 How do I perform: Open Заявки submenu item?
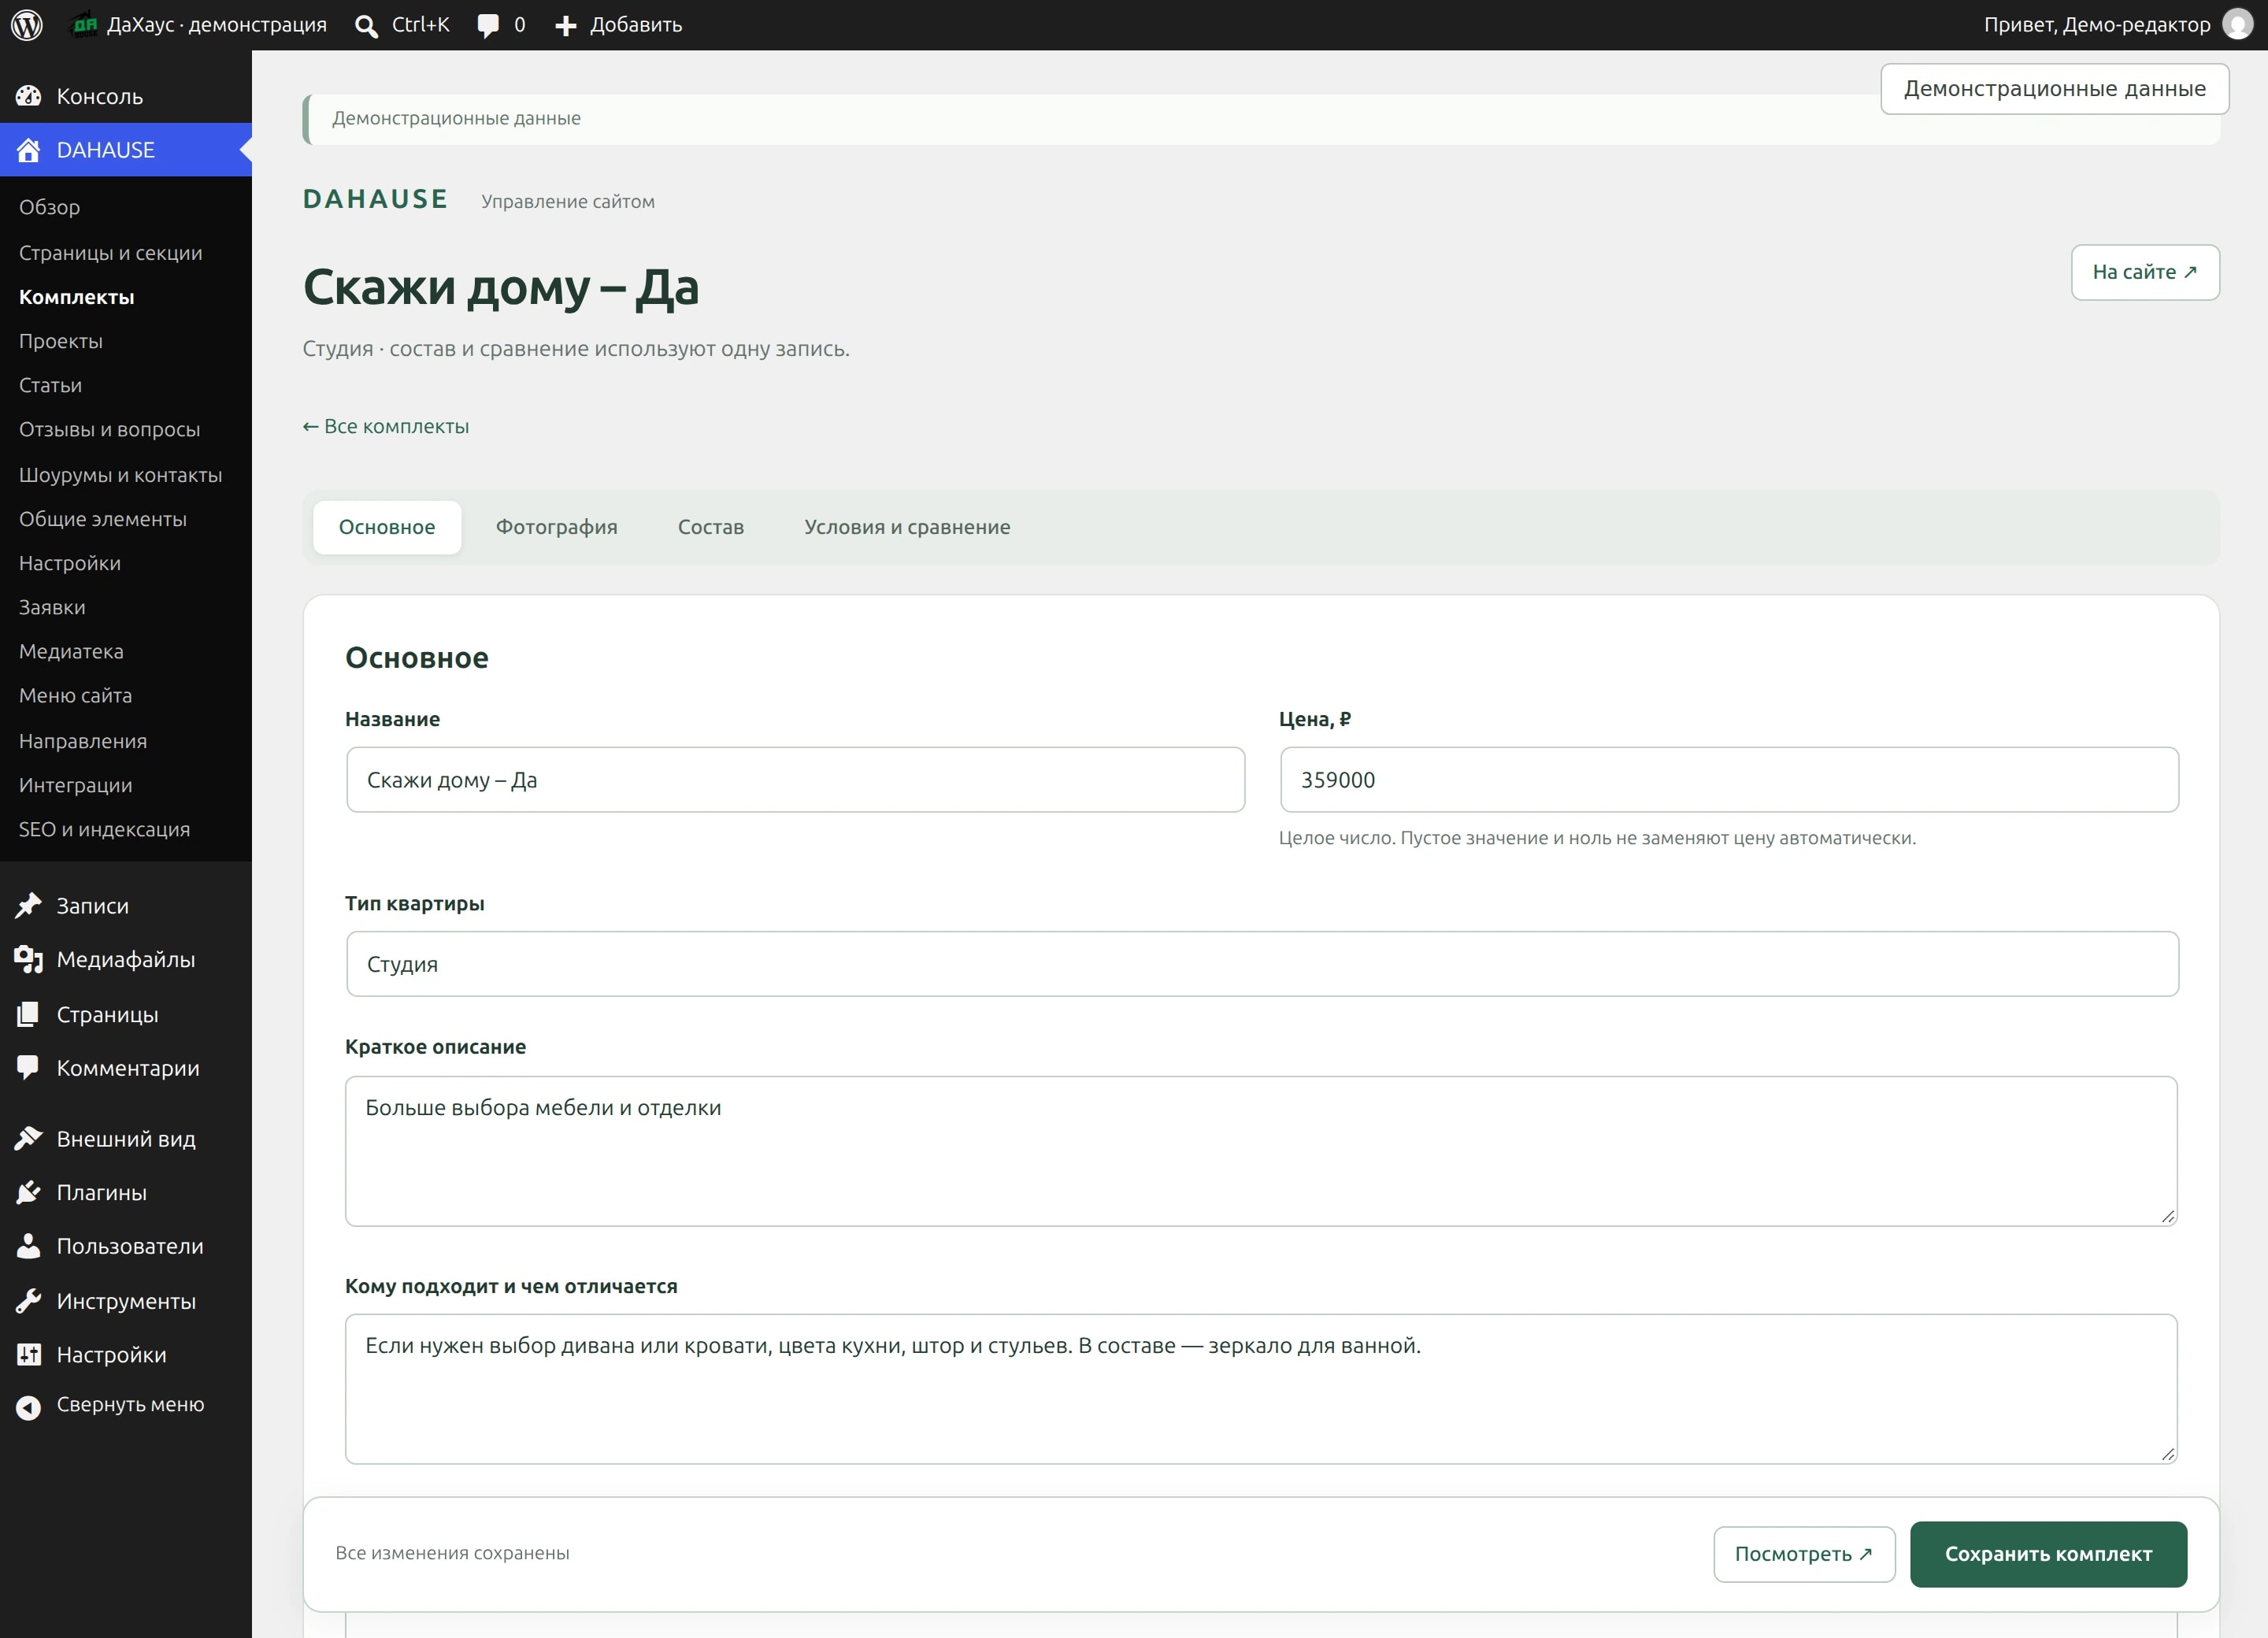click(x=52, y=607)
